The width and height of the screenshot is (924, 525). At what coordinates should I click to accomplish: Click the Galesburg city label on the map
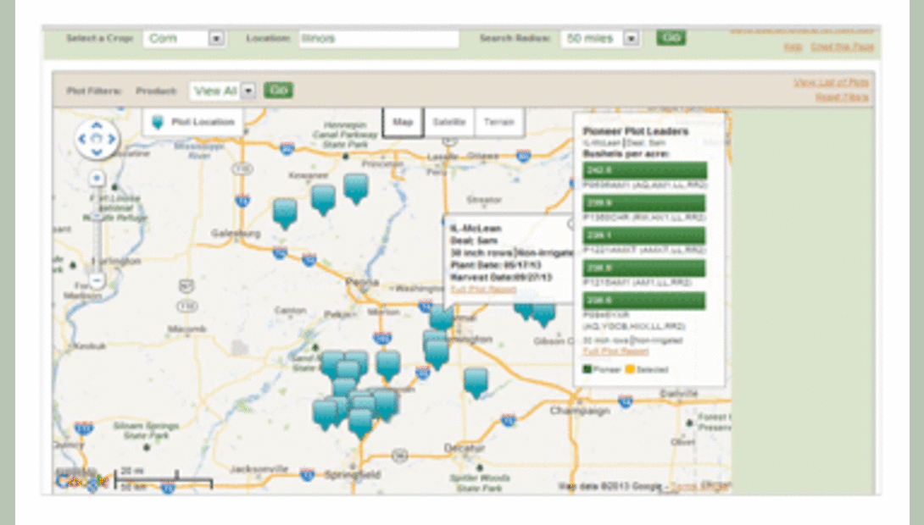tap(236, 234)
